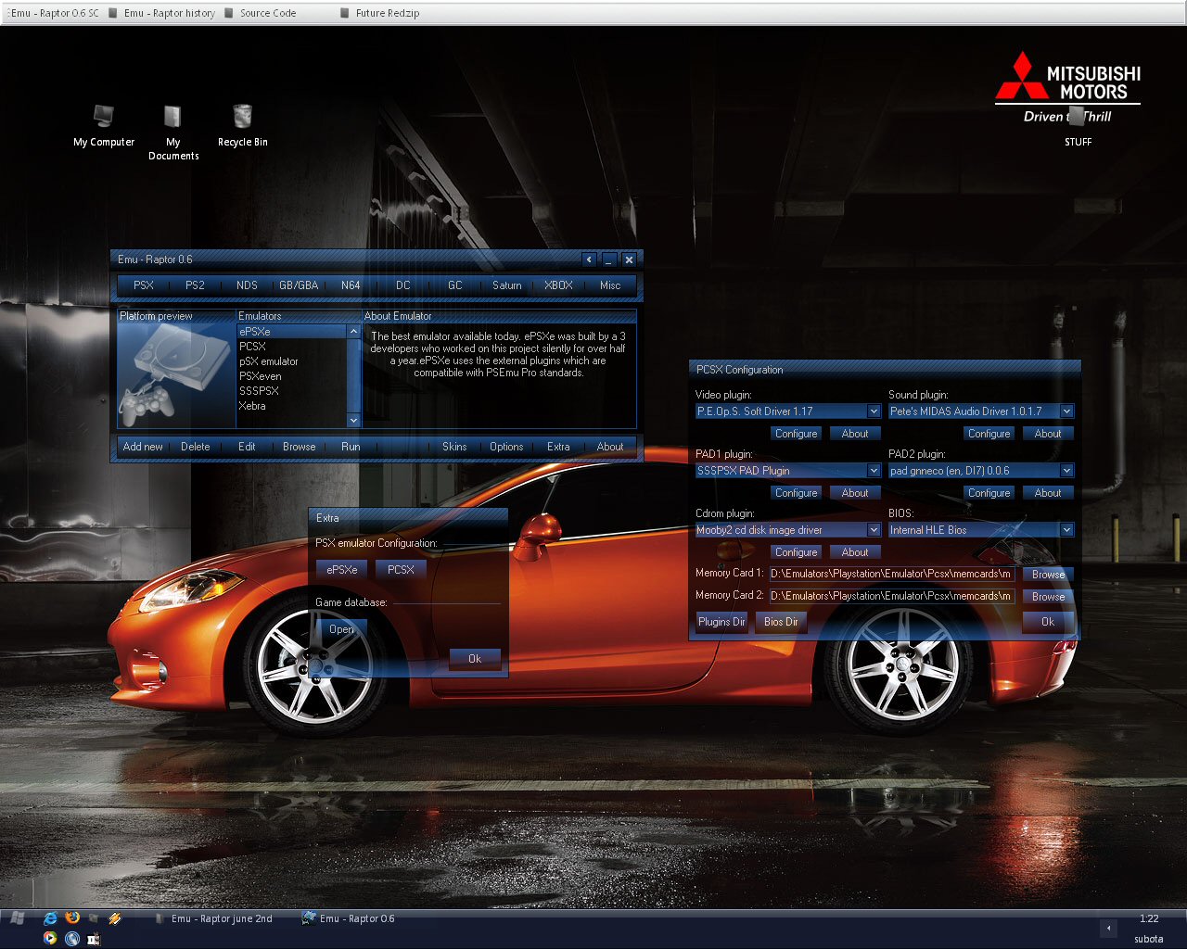Screen dimensions: 1187x949
Task: Open Options in Emu - Raptor toolbar
Action: (x=506, y=447)
